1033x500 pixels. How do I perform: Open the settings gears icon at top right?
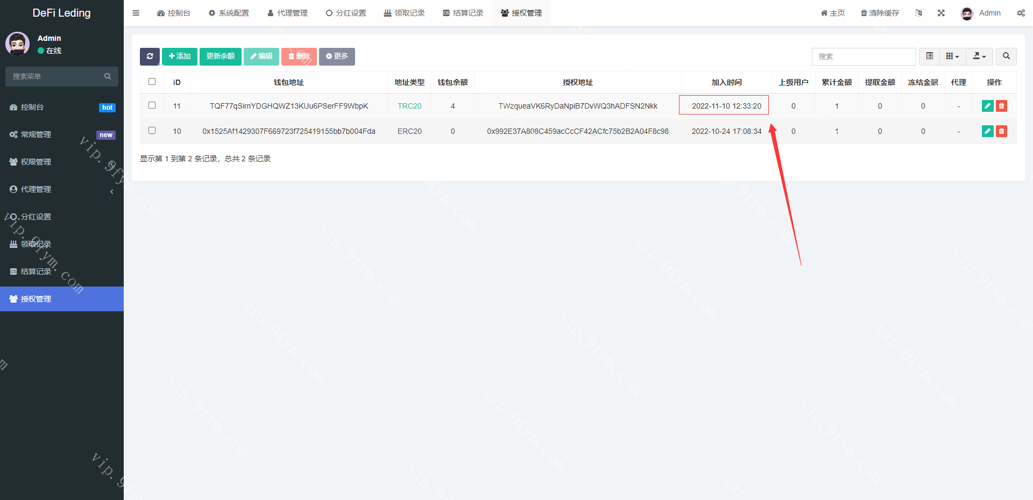click(1021, 13)
